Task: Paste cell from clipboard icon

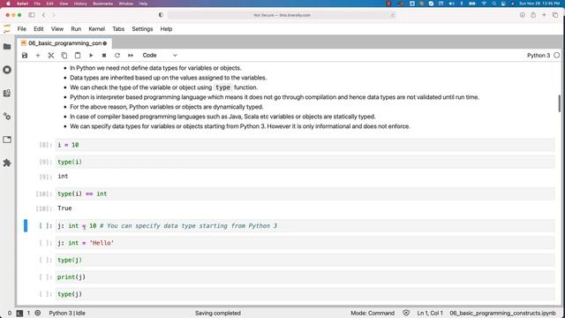Action: tap(78, 56)
